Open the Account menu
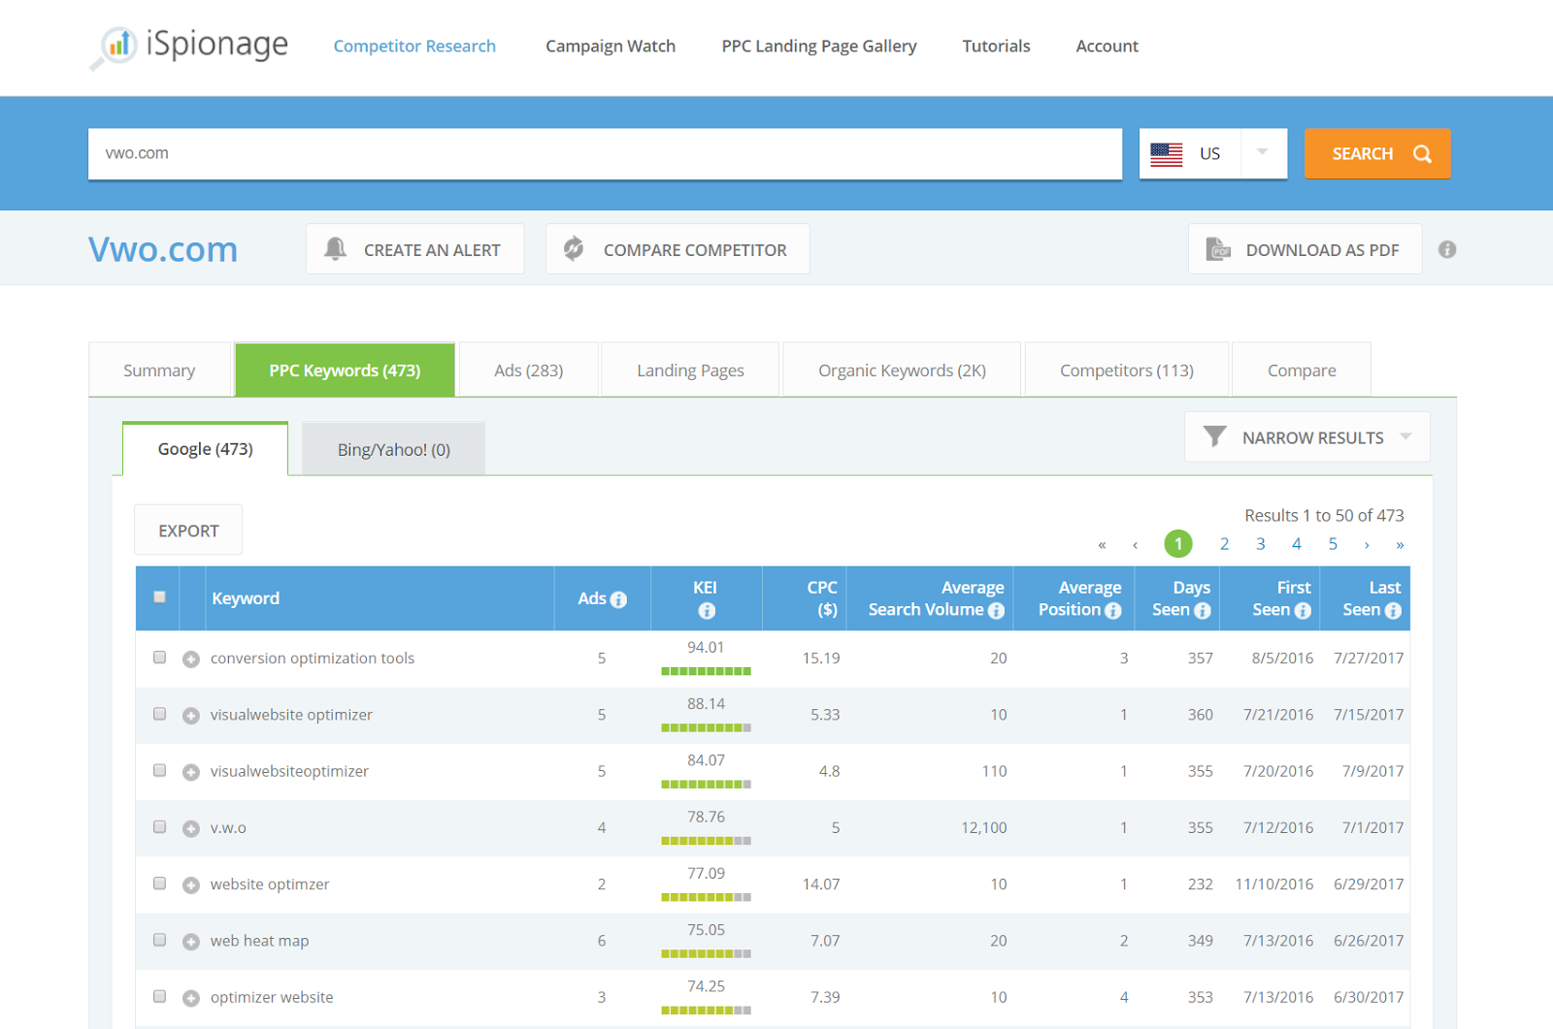Viewport: 1553px width, 1029px height. pyautogui.click(x=1107, y=46)
